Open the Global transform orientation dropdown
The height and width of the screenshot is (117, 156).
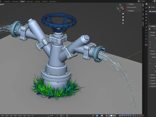point(51,116)
